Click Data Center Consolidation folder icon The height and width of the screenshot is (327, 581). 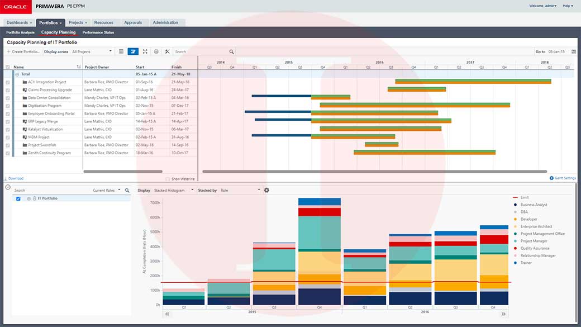pyautogui.click(x=25, y=98)
